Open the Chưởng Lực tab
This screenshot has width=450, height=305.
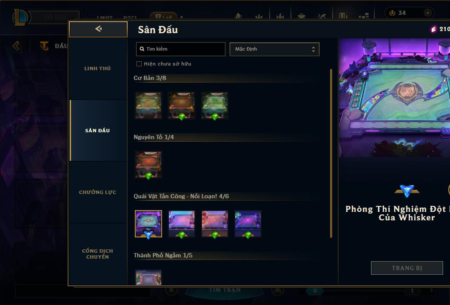pyautogui.click(x=97, y=192)
